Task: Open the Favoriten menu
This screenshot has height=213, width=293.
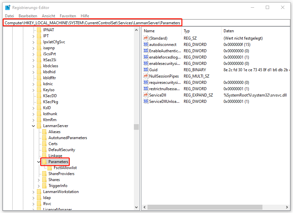Action: 68,16
